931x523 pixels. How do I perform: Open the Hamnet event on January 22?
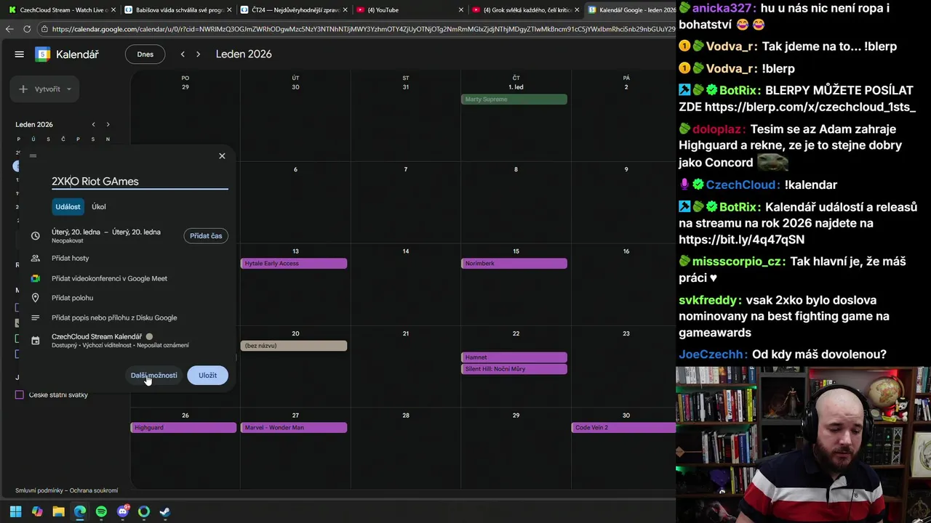514,357
